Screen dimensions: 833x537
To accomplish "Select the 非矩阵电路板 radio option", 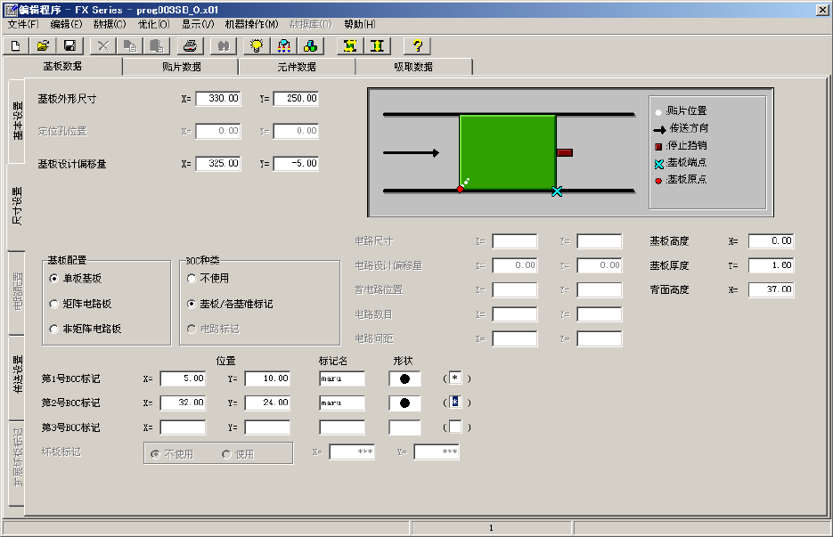I will pyautogui.click(x=54, y=329).
